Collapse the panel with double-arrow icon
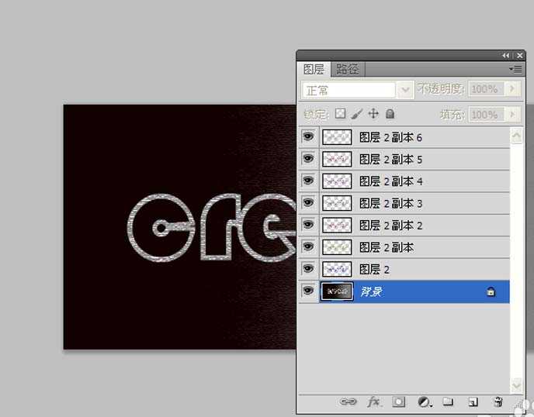The height and width of the screenshot is (417, 534). (x=506, y=56)
